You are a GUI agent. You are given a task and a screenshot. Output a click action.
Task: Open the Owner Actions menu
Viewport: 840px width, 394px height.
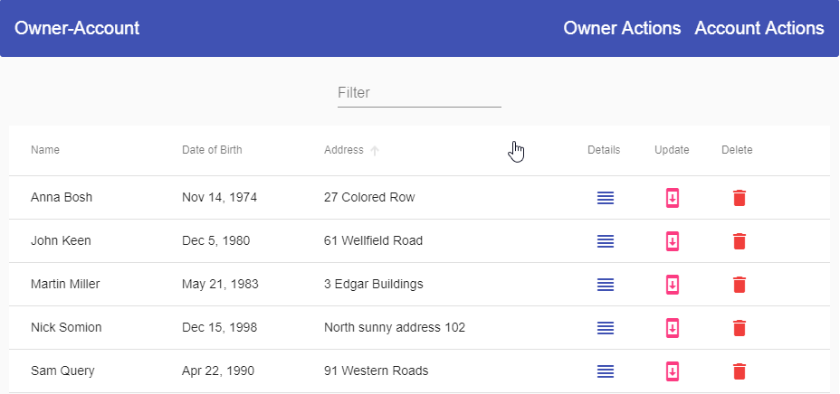[x=622, y=28]
